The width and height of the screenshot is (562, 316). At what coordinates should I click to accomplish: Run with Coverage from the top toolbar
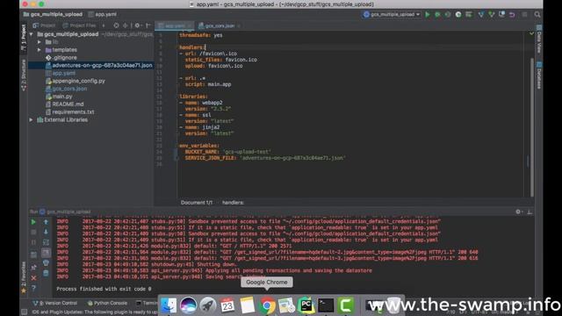point(448,15)
